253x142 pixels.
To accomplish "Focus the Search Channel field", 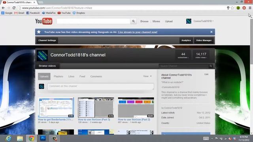I will 184,66.
